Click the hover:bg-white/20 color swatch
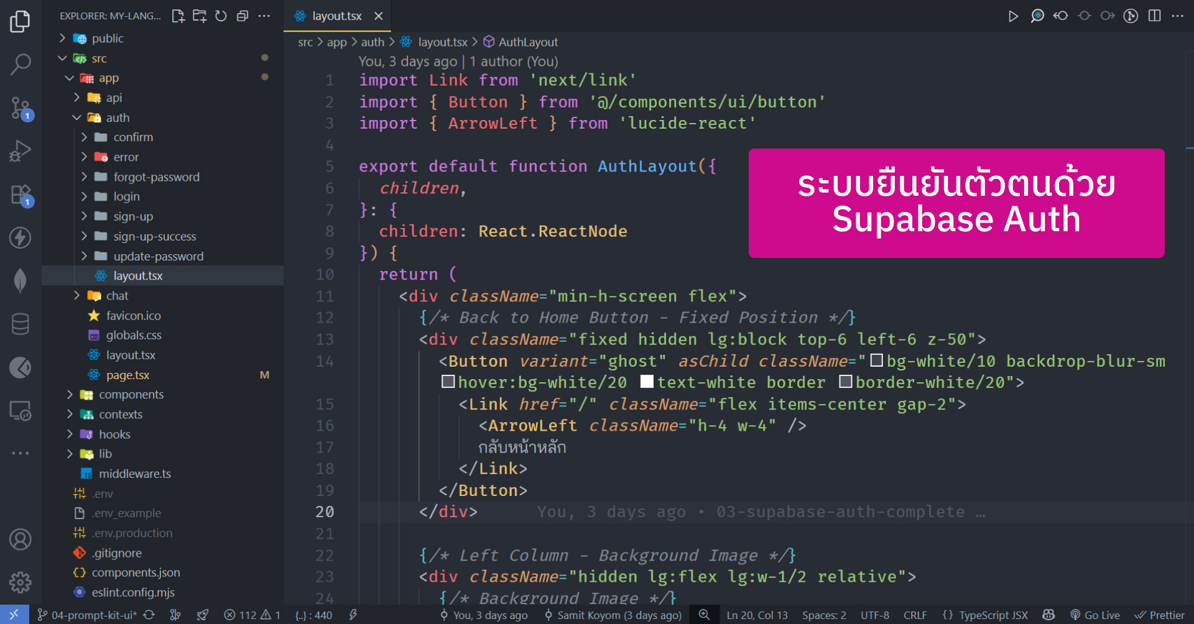 [x=448, y=382]
